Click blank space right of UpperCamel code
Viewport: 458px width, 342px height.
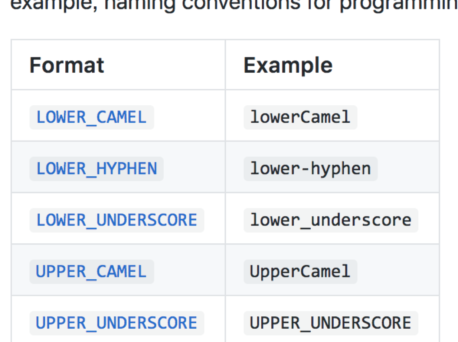coord(397,272)
